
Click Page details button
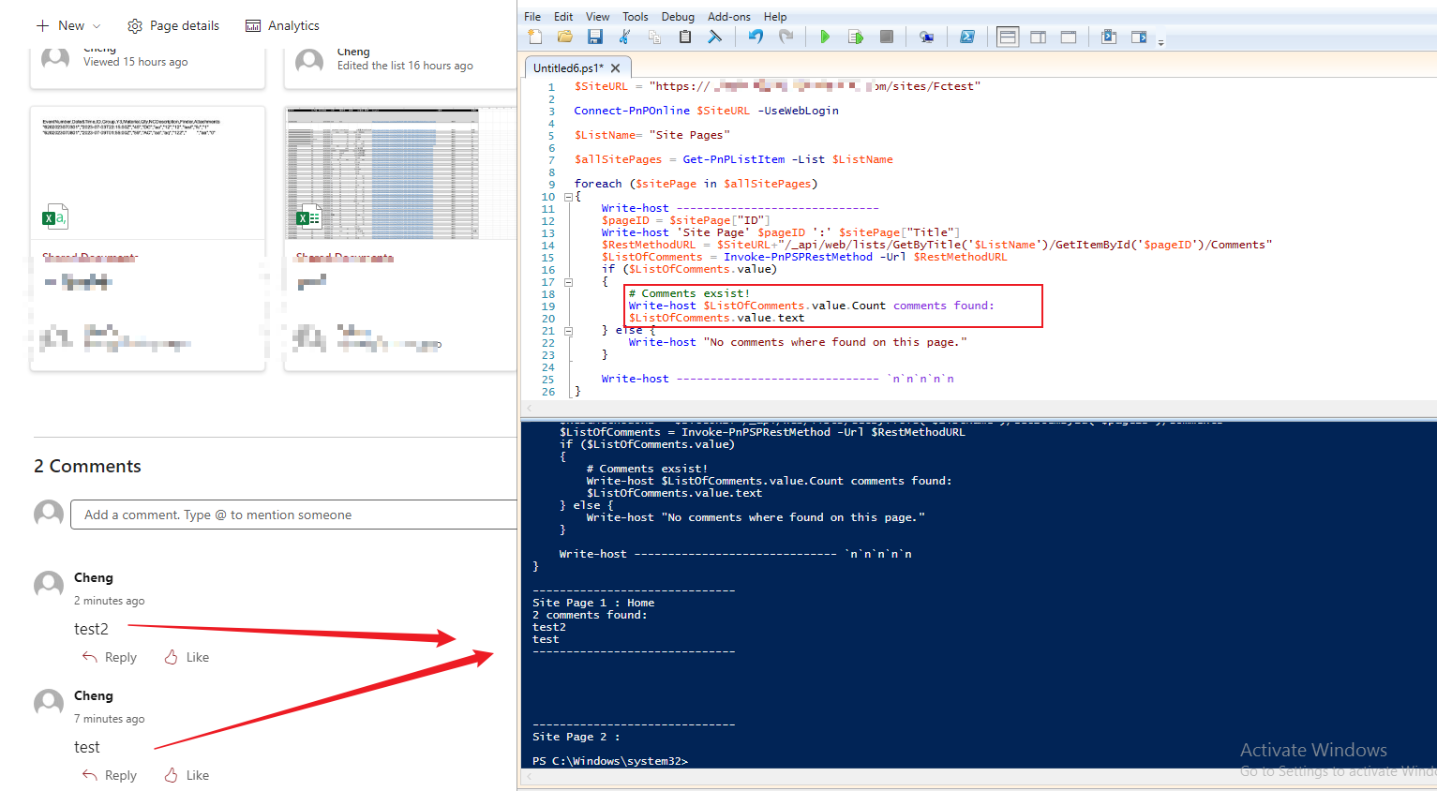click(x=173, y=25)
